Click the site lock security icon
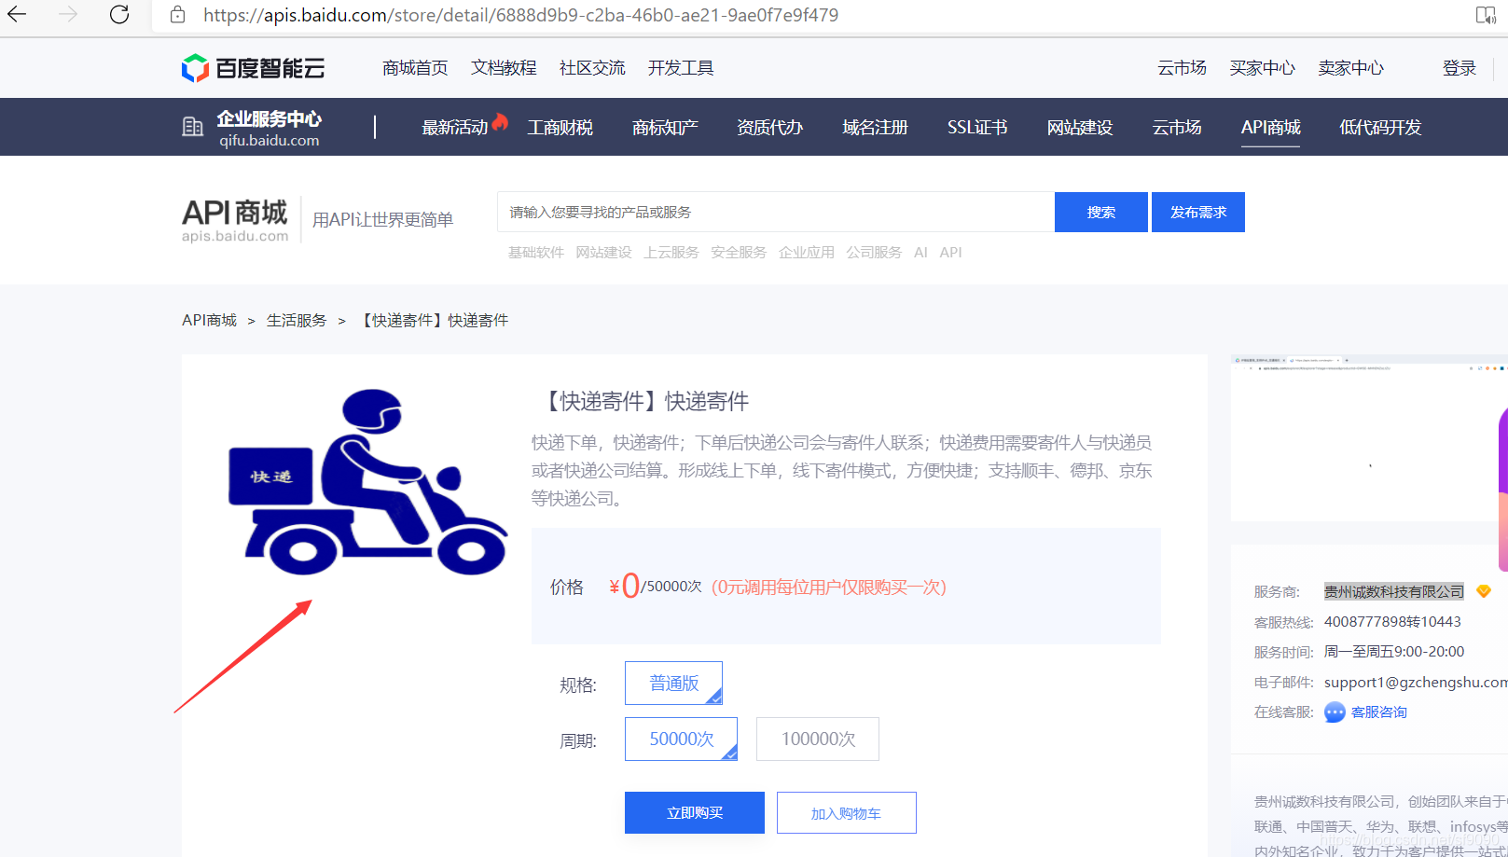The image size is (1508, 857). pos(177,15)
